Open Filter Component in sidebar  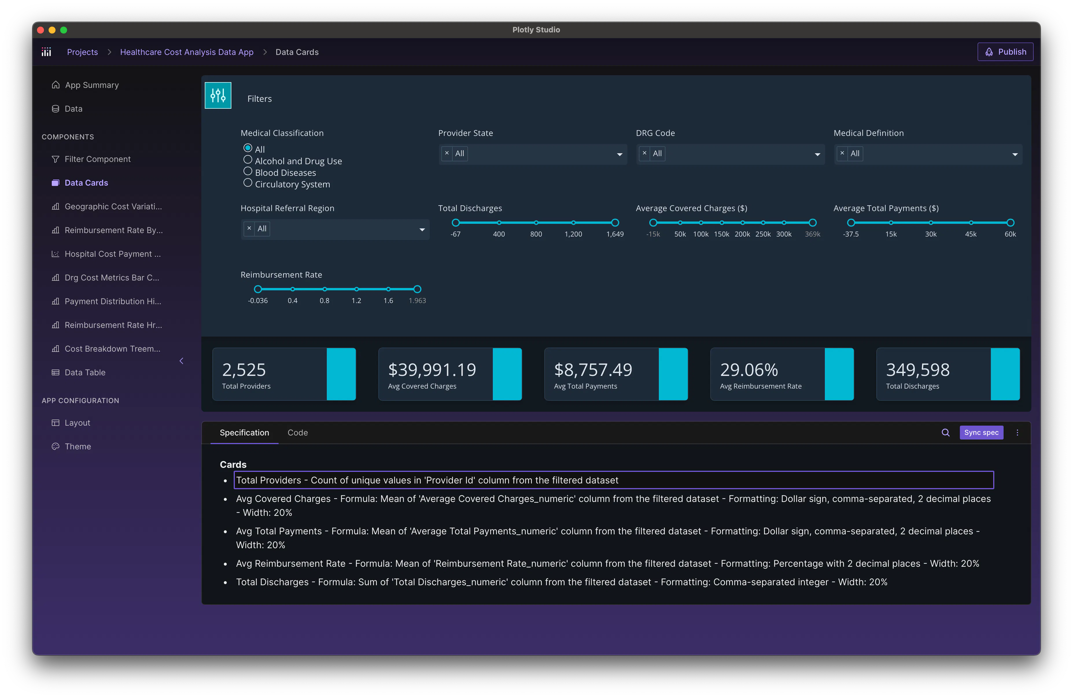(x=91, y=159)
